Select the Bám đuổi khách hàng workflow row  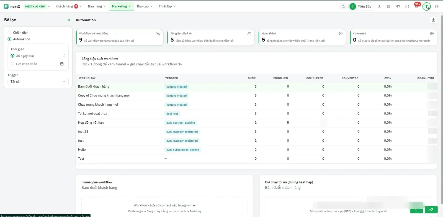point(256,86)
